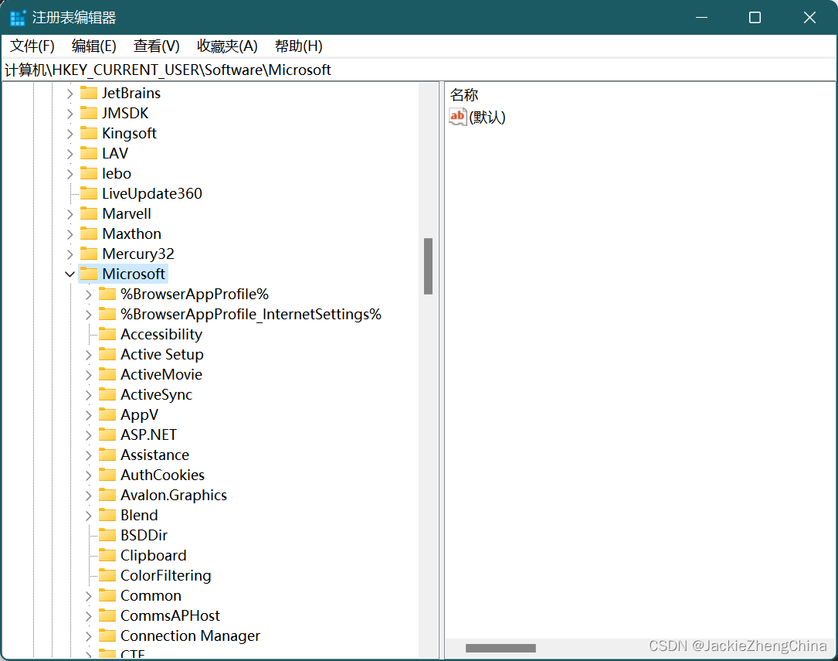
Task: Click the ColorFiltering folder icon
Action: click(x=107, y=575)
